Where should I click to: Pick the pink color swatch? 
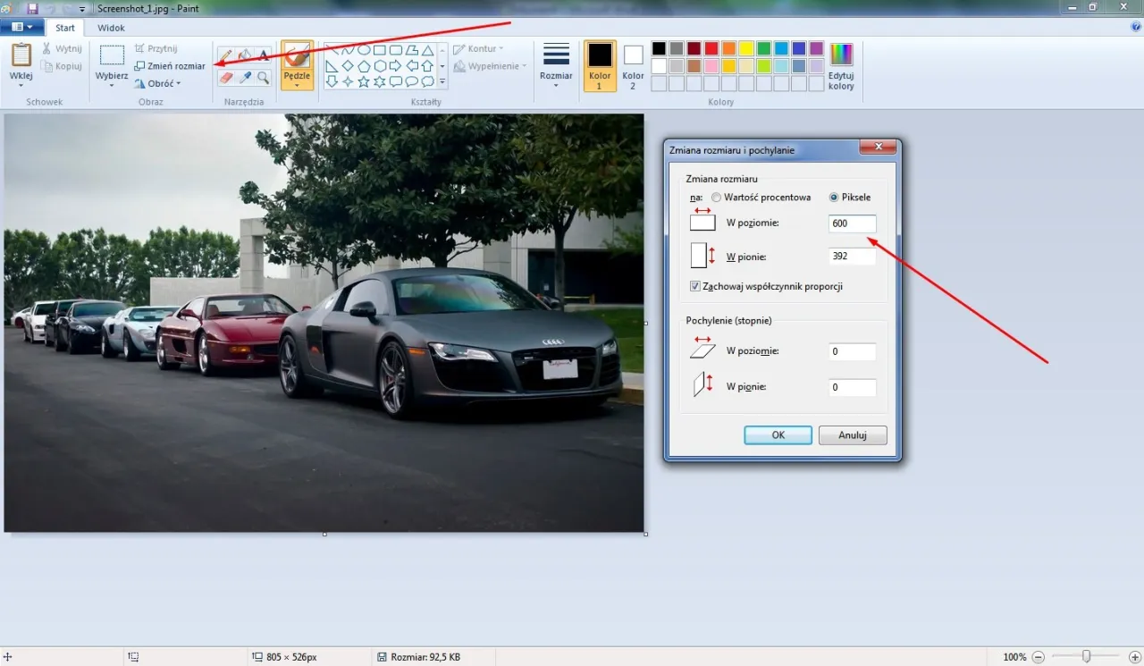coord(711,66)
